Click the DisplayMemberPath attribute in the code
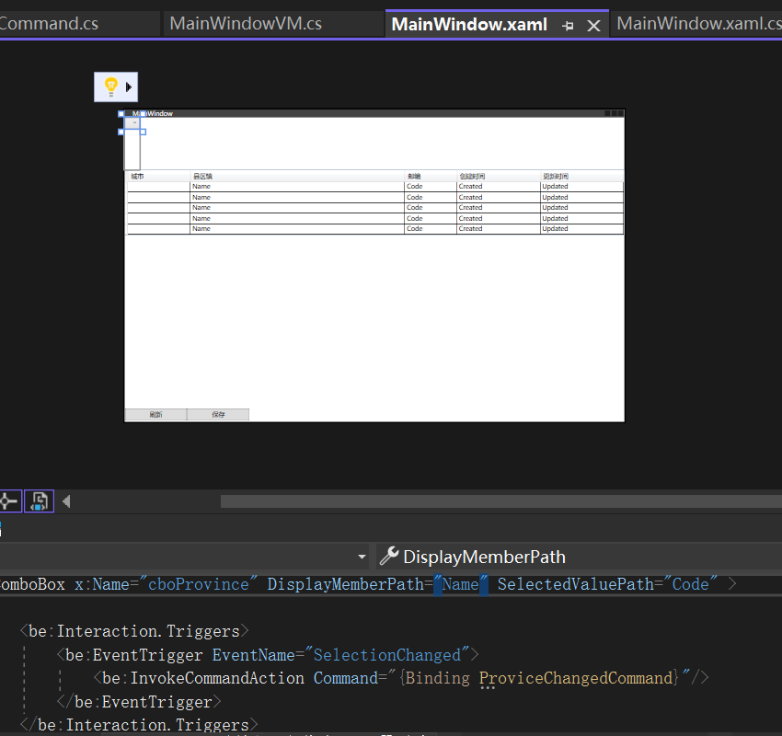 pos(345,584)
